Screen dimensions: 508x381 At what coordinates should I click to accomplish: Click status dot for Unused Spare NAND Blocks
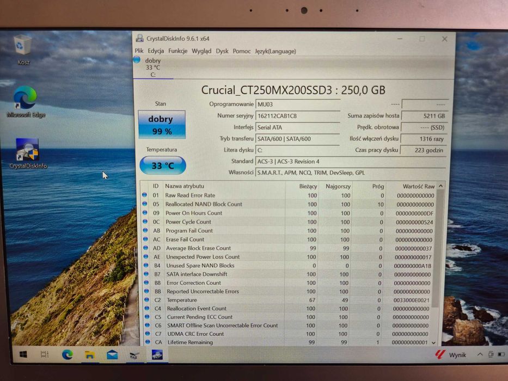coord(146,265)
